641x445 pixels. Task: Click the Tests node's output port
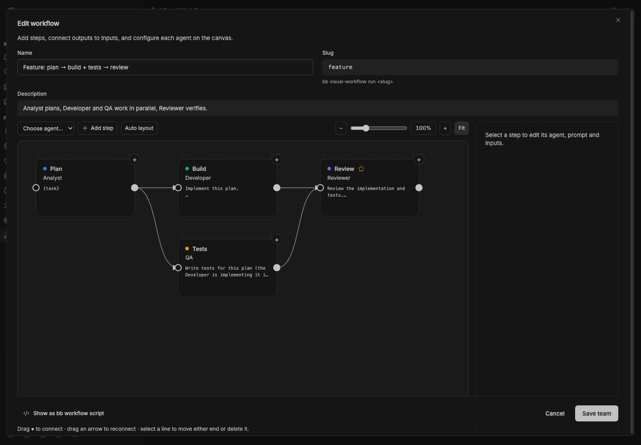[277, 267]
